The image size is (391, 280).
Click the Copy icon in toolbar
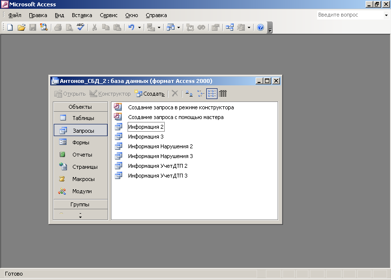point(106,27)
